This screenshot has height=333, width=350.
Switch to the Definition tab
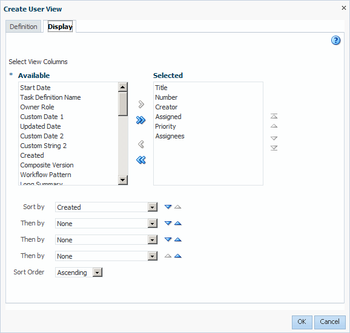click(24, 27)
